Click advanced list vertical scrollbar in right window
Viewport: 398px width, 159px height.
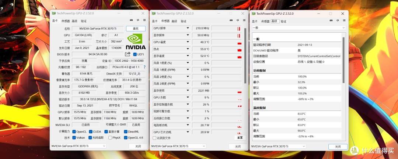point(344,60)
